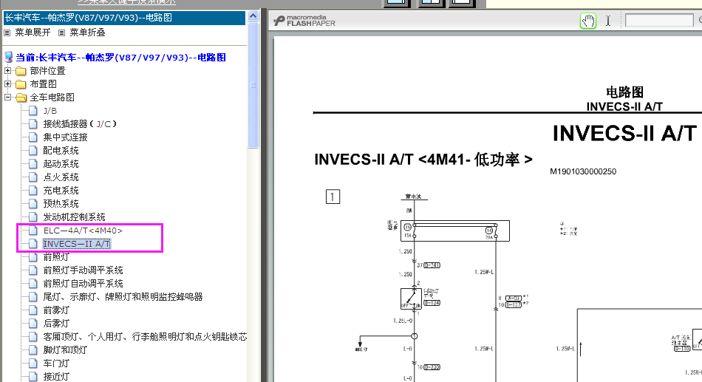Open the 后雾灯 entry
Viewport: 702px width, 382px height.
pos(56,324)
